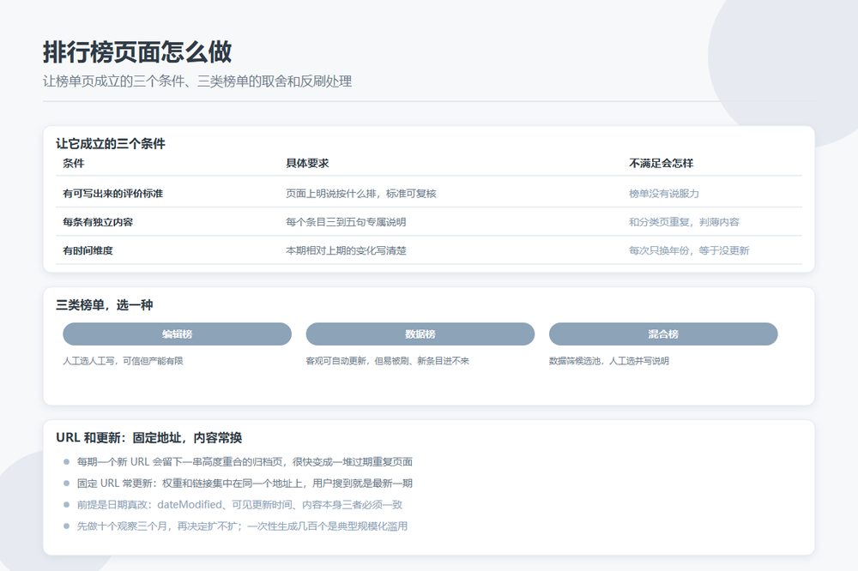This screenshot has width=858, height=571.
Task: Click the bullet line starting 前提是日期真改
Action: [x=239, y=505]
